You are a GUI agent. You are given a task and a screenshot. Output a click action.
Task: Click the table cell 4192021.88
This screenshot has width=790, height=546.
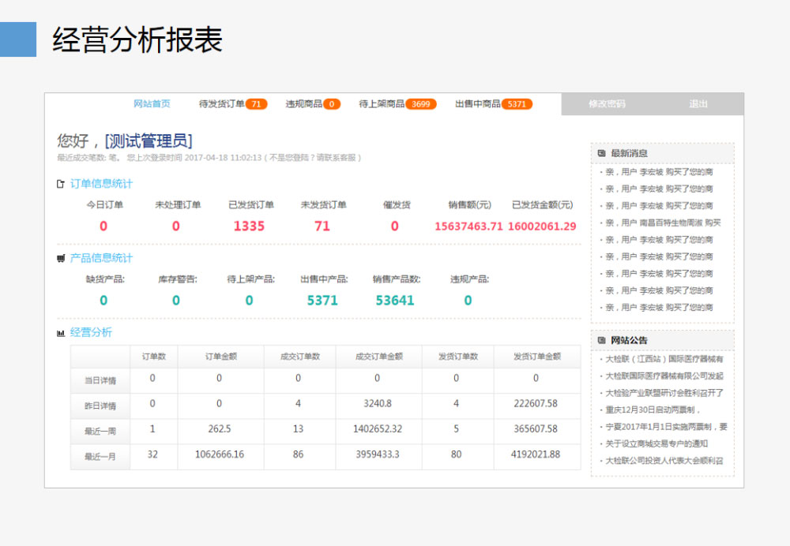[x=536, y=454]
